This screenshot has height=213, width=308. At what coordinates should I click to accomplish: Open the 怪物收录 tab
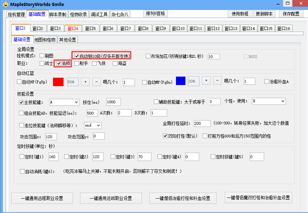tap(79, 14)
